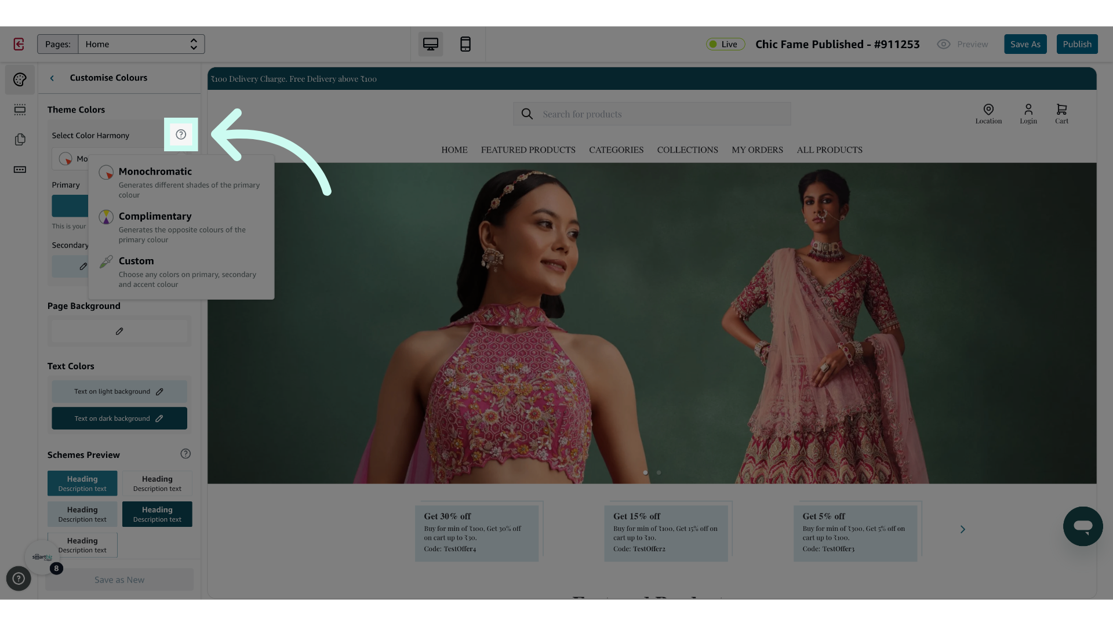Open COLLECTIONS nav item
The width and height of the screenshot is (1113, 626).
[688, 150]
